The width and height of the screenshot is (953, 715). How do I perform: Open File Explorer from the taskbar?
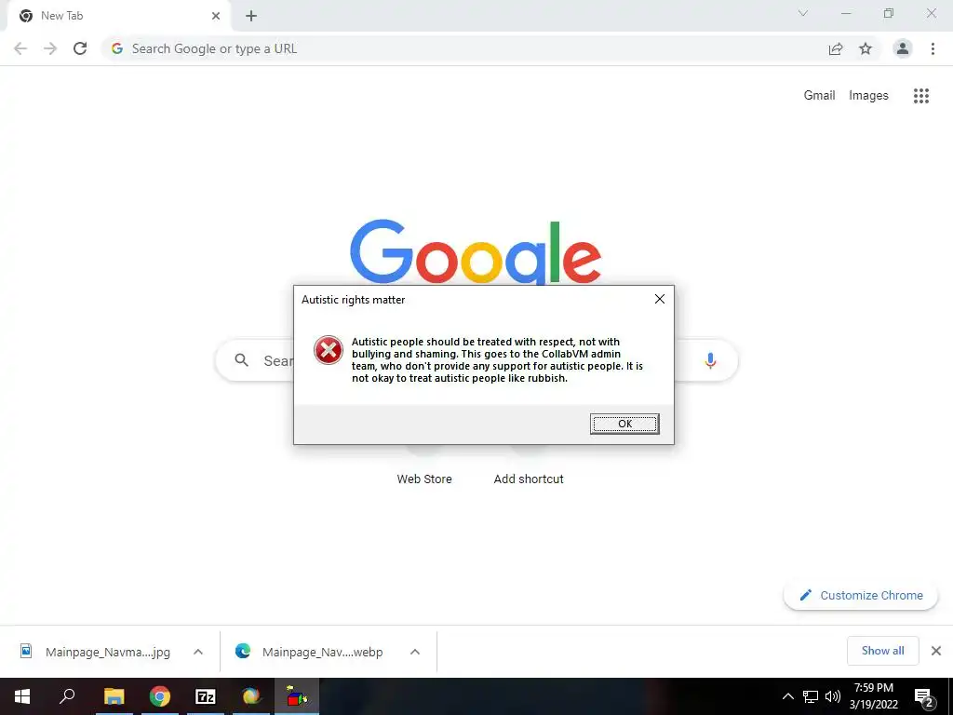coord(114,696)
